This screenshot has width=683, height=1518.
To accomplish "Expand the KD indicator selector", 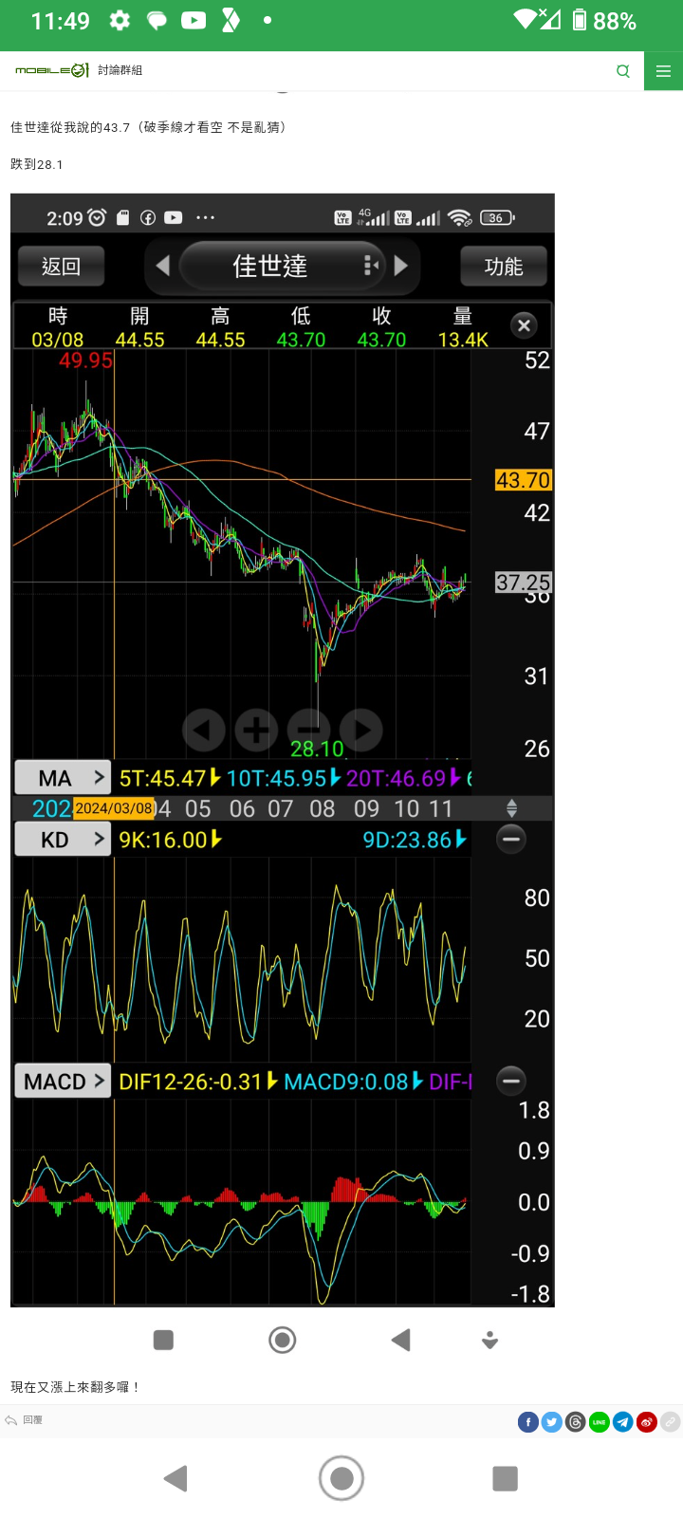I will (x=63, y=839).
